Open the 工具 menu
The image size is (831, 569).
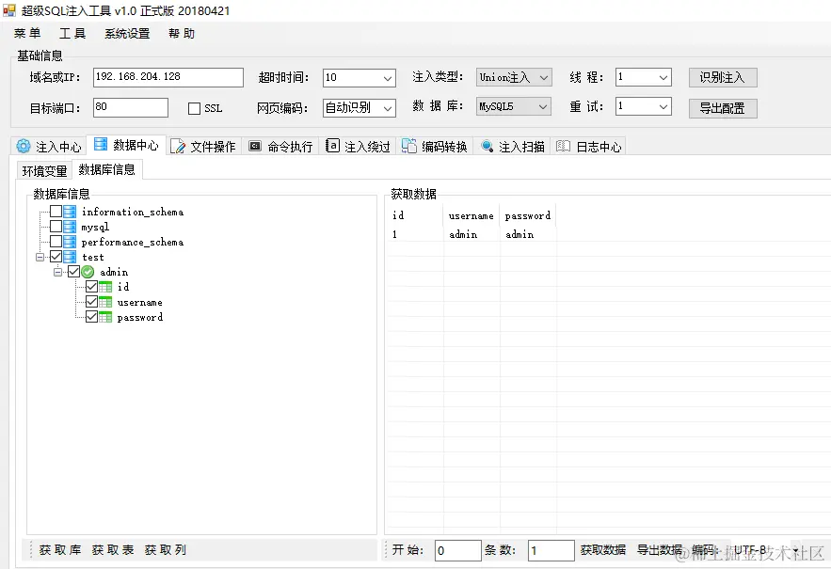[x=72, y=33]
